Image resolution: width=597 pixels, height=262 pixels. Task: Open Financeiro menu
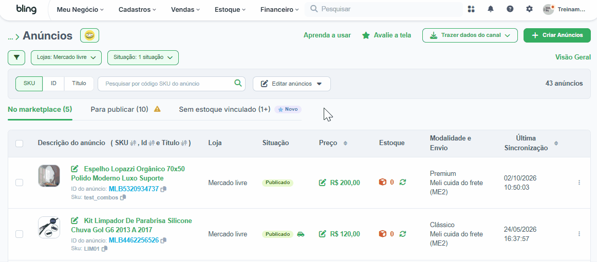[x=280, y=10]
